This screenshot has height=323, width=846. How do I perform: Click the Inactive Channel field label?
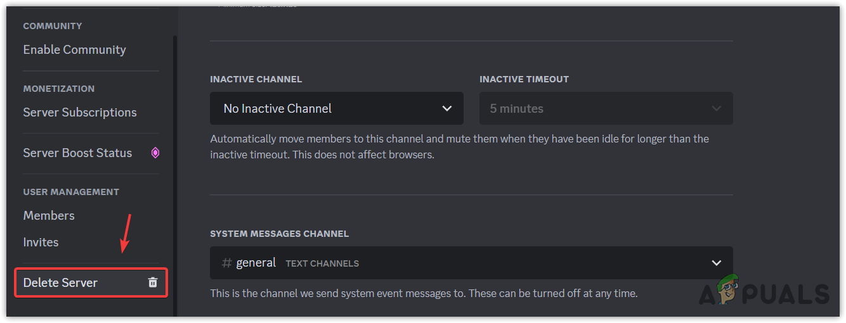(x=256, y=79)
